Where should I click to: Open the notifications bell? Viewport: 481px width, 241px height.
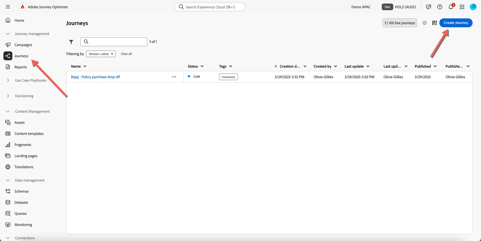[x=451, y=7]
